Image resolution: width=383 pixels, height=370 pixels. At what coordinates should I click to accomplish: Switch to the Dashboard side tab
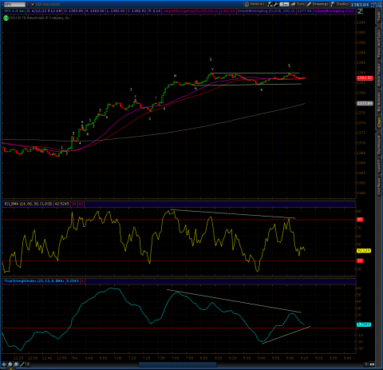379,145
